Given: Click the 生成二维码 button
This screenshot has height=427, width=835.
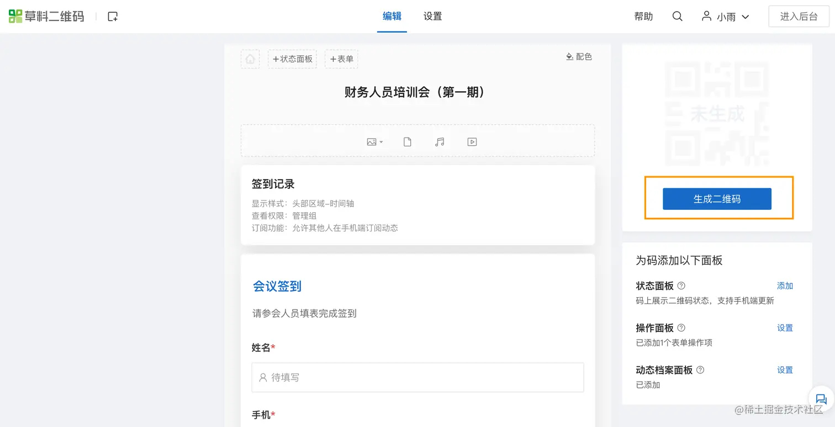Looking at the screenshot, I should (717, 199).
